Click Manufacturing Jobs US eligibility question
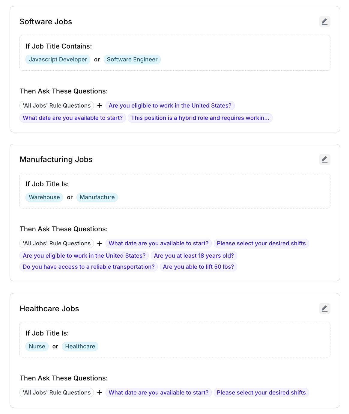The width and height of the screenshot is (349, 414). pos(84,256)
